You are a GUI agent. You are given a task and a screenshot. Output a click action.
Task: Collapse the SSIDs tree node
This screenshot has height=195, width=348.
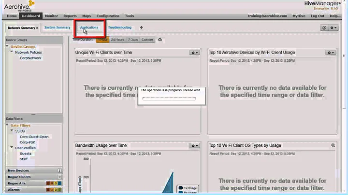pos(12,130)
